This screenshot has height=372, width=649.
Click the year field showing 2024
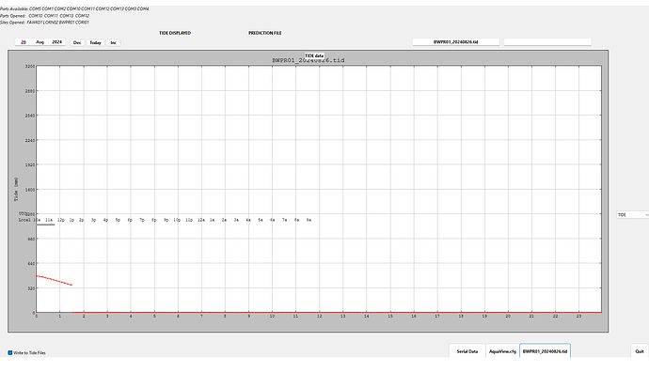(x=56, y=42)
